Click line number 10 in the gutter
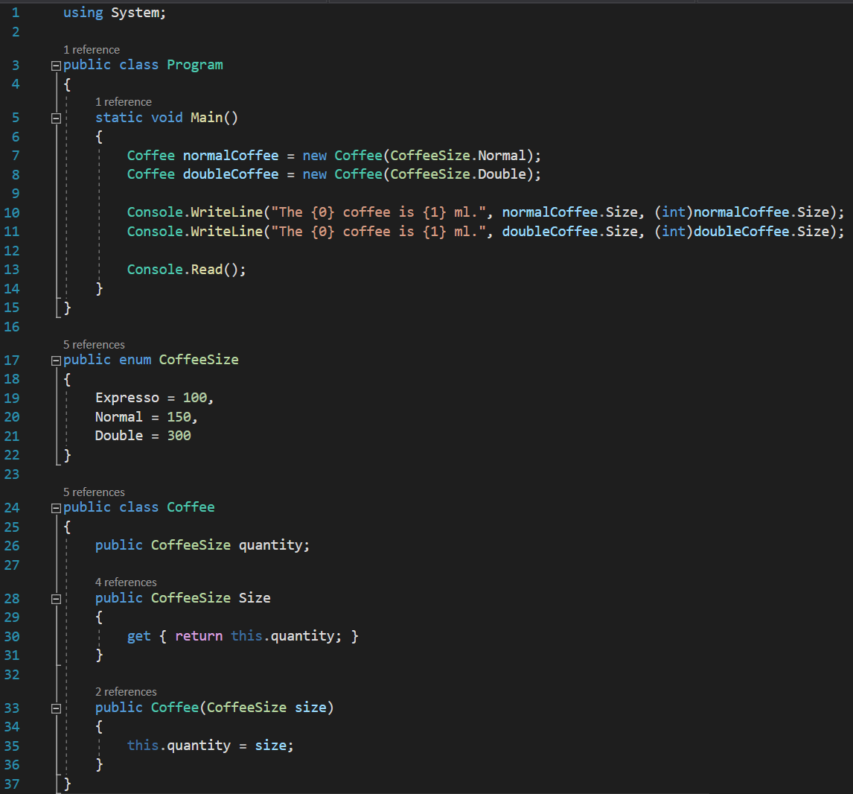The image size is (853, 794). (12, 213)
